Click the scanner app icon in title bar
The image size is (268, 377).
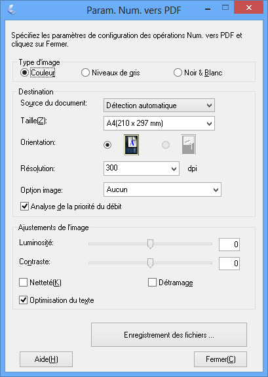click(12, 9)
